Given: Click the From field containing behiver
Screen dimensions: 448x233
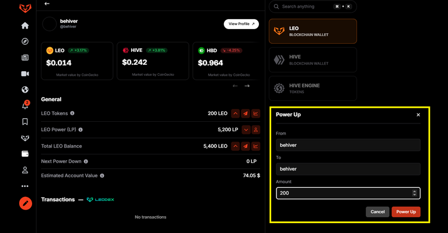Looking at the screenshot, I should point(348,145).
